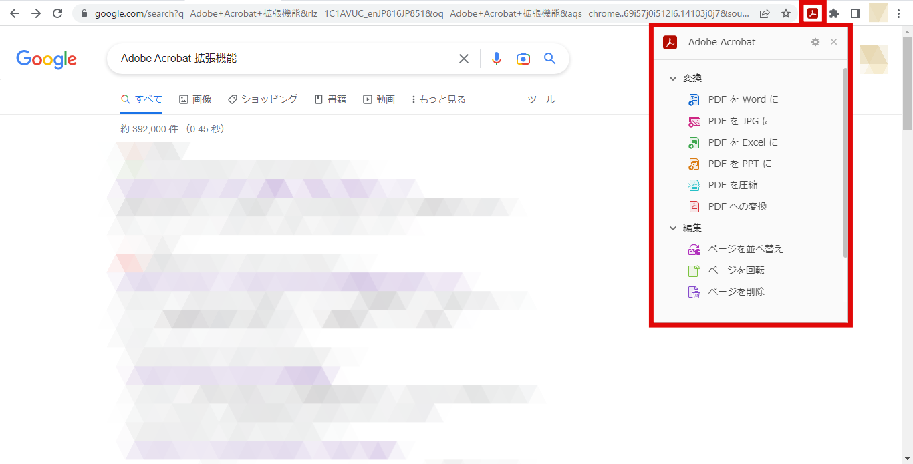
Task: Choose ページを回転 option
Action: coord(737,270)
